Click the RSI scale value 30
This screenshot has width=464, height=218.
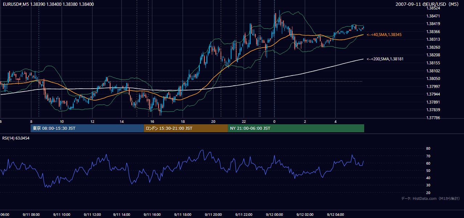pos(428,185)
